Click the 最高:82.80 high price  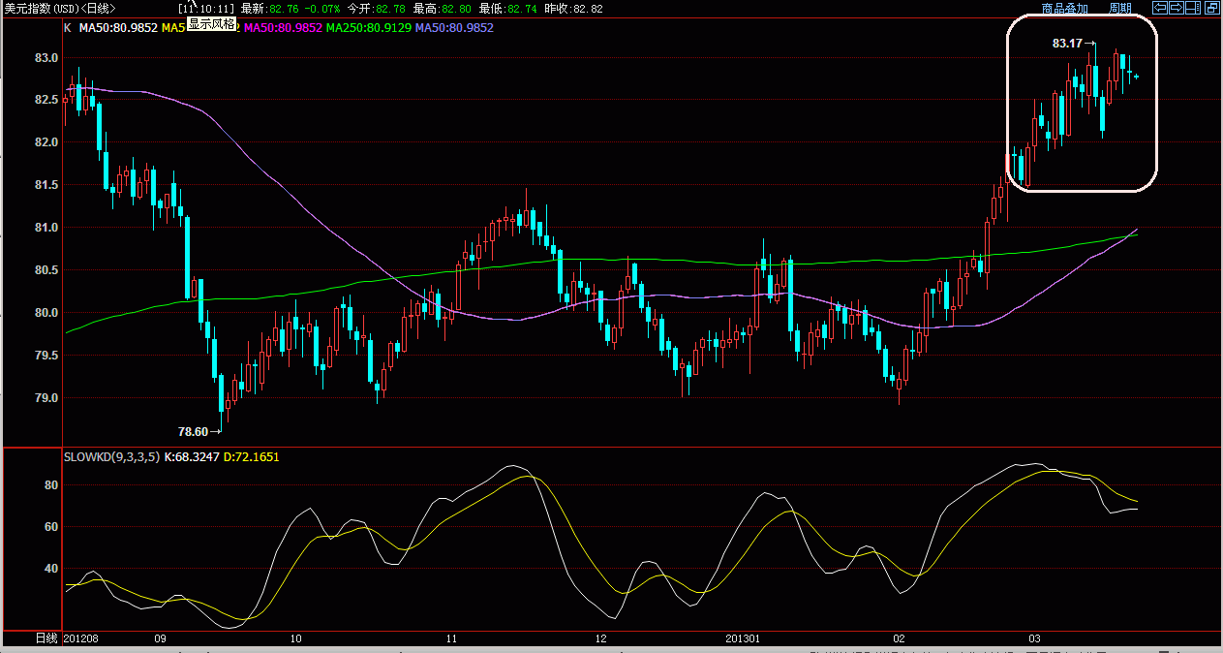point(443,9)
